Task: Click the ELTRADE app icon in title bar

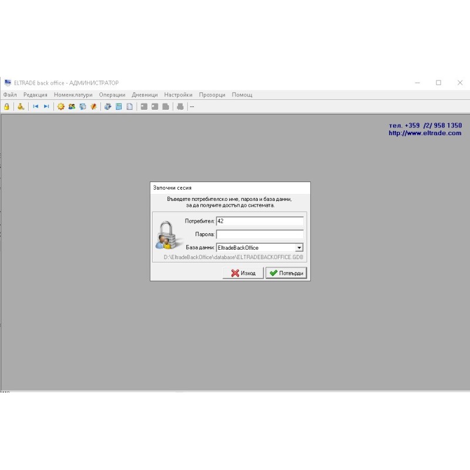Action: [x=8, y=83]
